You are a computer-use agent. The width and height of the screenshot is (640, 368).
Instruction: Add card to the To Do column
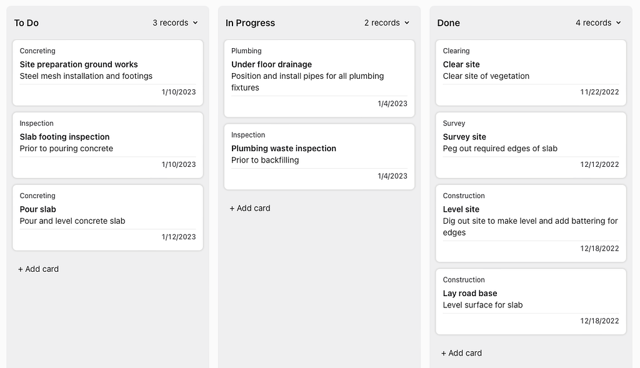click(x=38, y=269)
